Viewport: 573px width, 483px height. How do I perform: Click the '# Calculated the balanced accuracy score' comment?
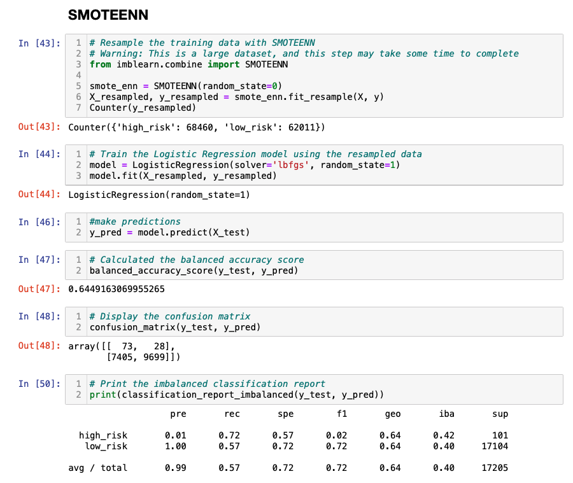click(x=197, y=260)
